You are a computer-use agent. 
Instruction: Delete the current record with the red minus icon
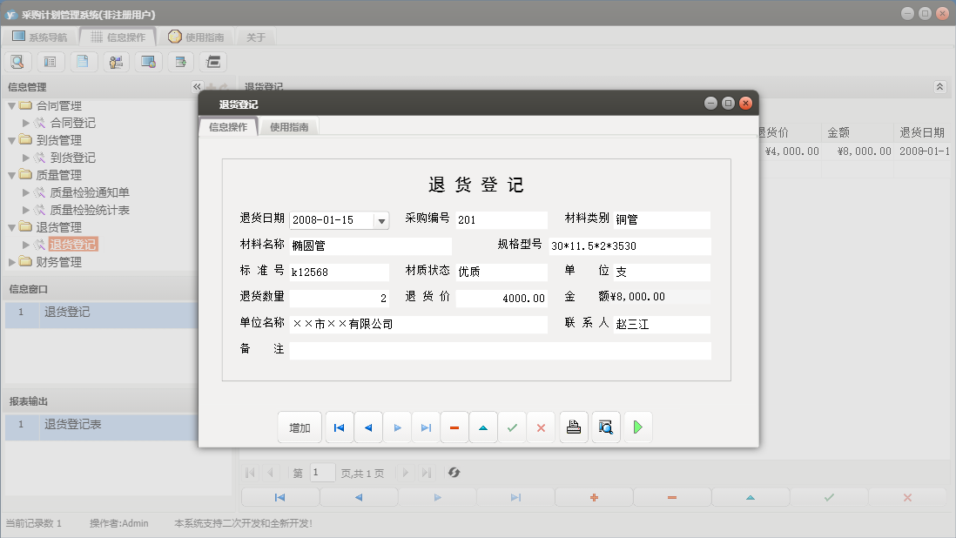[454, 427]
